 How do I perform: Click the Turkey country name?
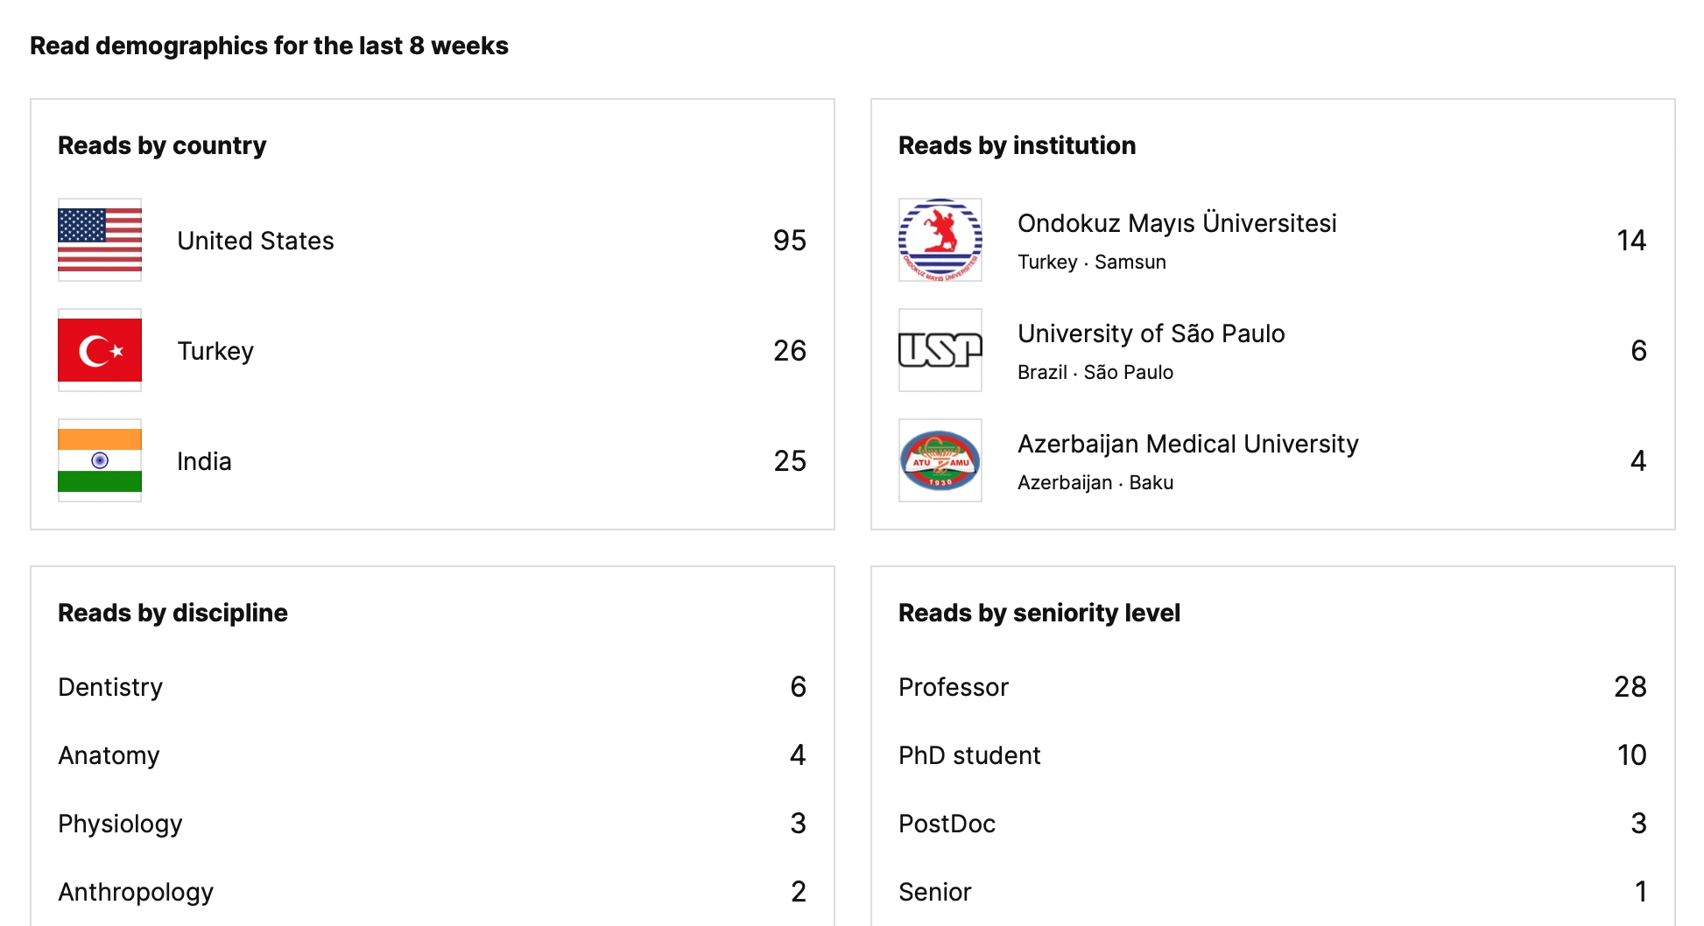click(215, 351)
